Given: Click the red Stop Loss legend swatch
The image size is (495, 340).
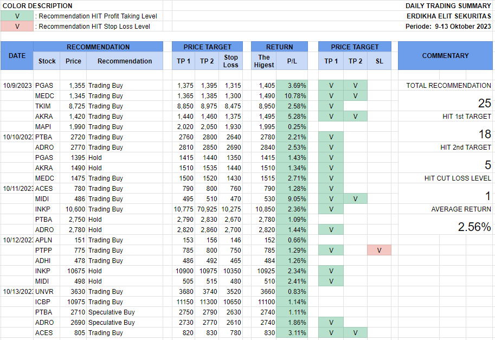Looking at the screenshot, I should point(17,27).
